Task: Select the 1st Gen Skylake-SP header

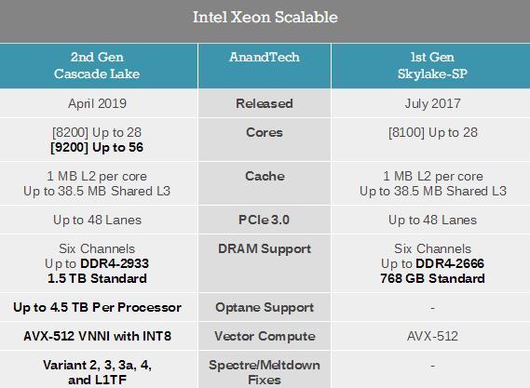Action: 432,65
